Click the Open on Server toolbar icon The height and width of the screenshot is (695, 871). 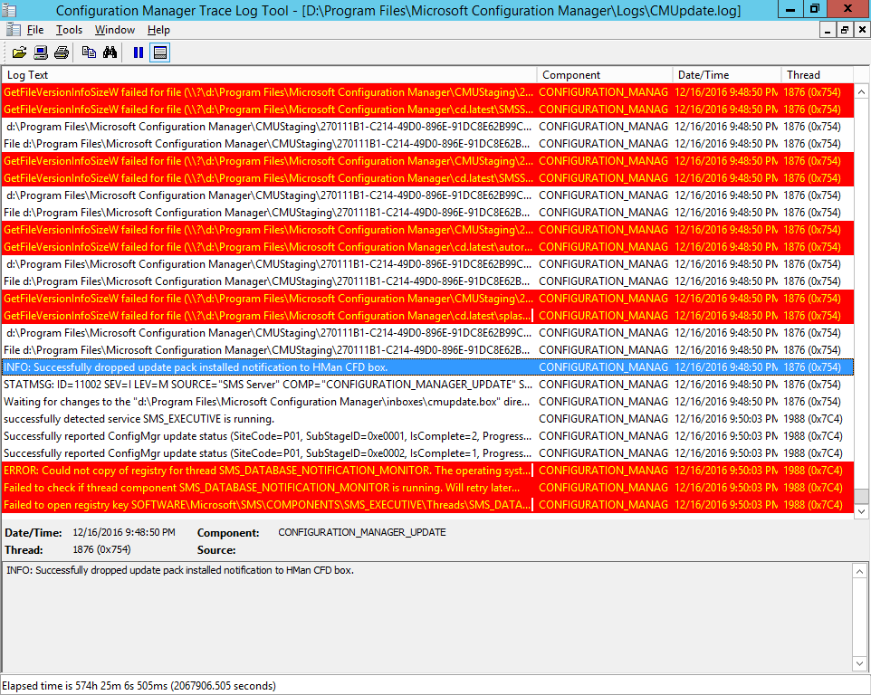pos(41,52)
